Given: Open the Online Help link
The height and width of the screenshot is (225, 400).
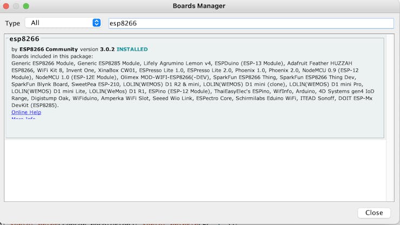Looking at the screenshot, I should click(x=26, y=112).
